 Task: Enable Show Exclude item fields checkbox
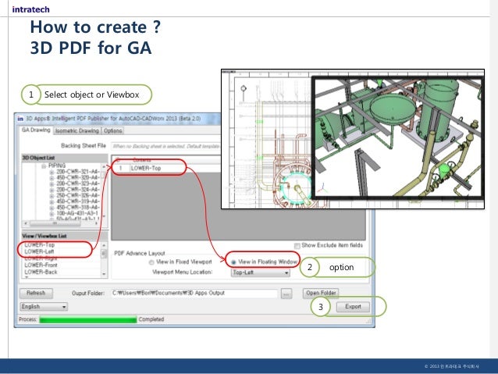point(297,246)
